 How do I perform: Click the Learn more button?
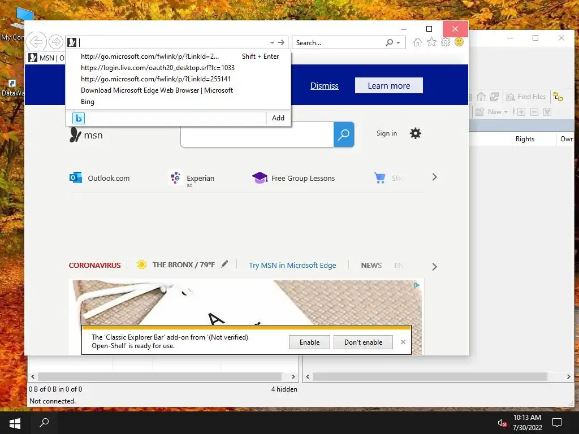(389, 86)
